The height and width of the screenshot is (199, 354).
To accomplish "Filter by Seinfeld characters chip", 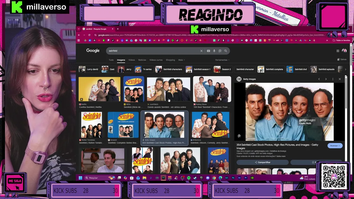I will 169,69.
